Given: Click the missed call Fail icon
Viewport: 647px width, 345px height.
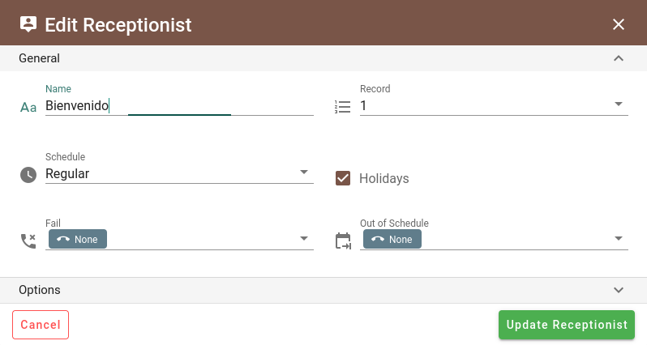Looking at the screenshot, I should coord(28,241).
